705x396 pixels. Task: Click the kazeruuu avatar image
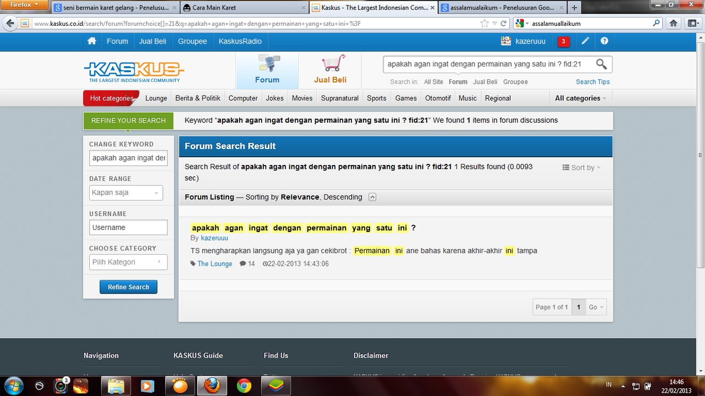(x=506, y=41)
